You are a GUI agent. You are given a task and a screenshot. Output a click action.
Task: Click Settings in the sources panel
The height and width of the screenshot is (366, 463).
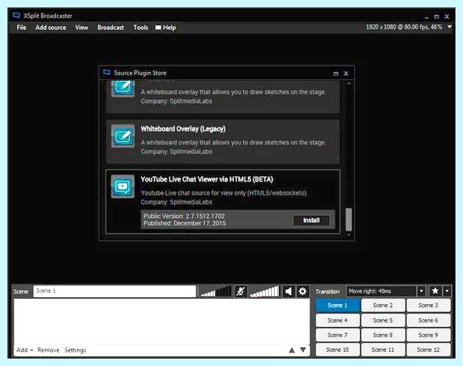(x=75, y=350)
